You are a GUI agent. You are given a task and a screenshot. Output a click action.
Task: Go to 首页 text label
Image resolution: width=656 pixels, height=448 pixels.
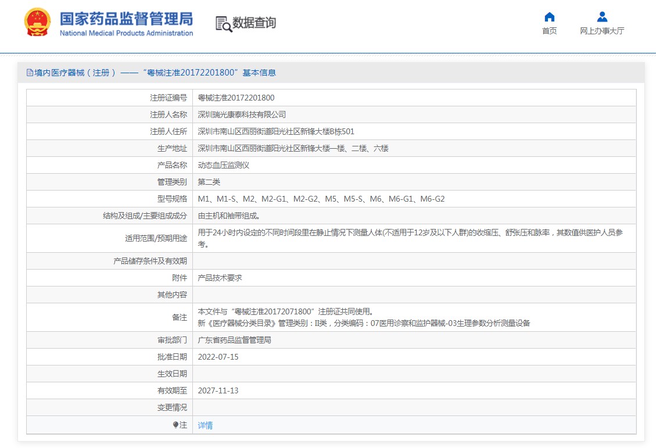549,31
